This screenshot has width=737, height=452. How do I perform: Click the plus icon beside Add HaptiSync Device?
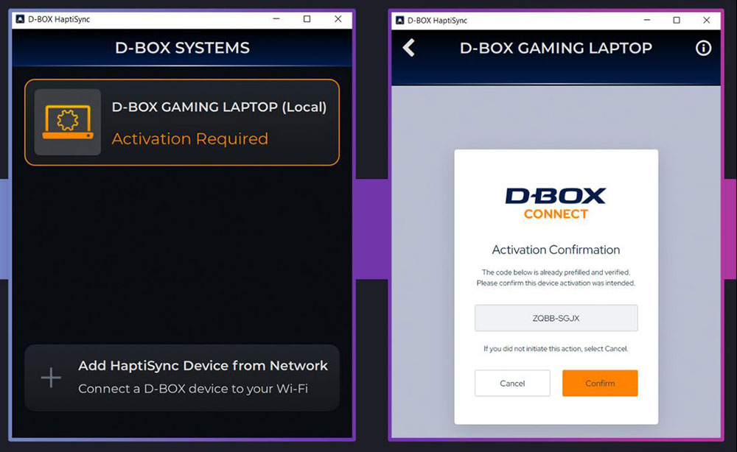[51, 378]
